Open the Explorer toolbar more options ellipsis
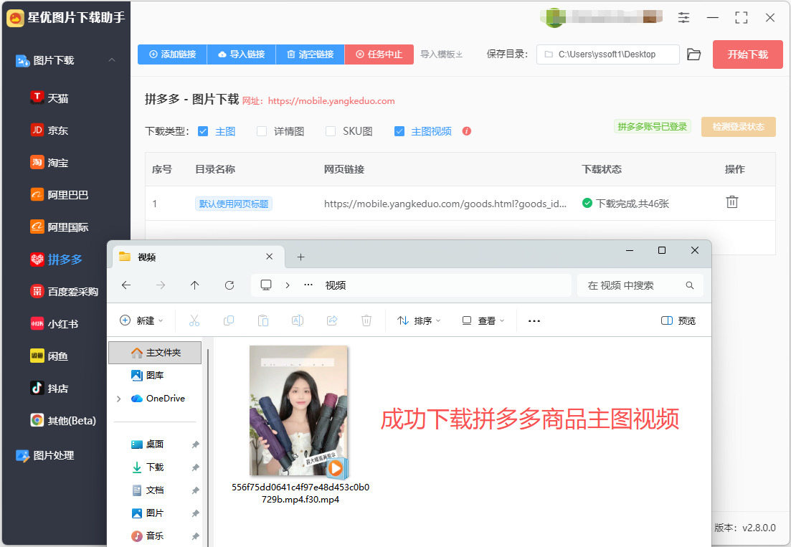The height and width of the screenshot is (547, 791). [x=534, y=320]
